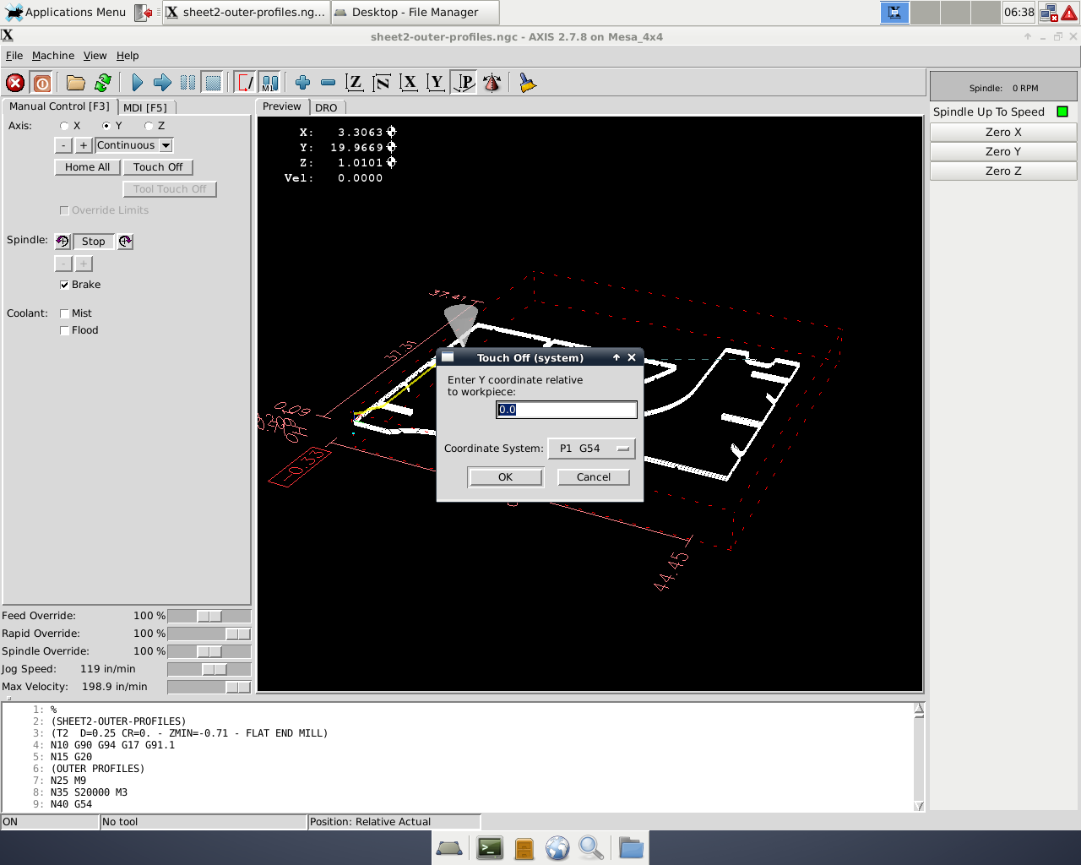Zoom in with the plus icon
The height and width of the screenshot is (865, 1081).
click(302, 83)
